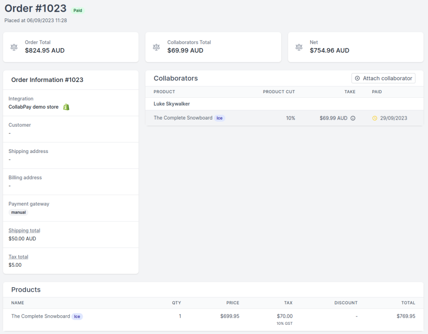Open the CollabPay demo store integration link

pyautogui.click(x=33, y=107)
